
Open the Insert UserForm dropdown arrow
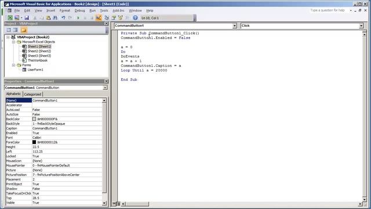click(21, 18)
